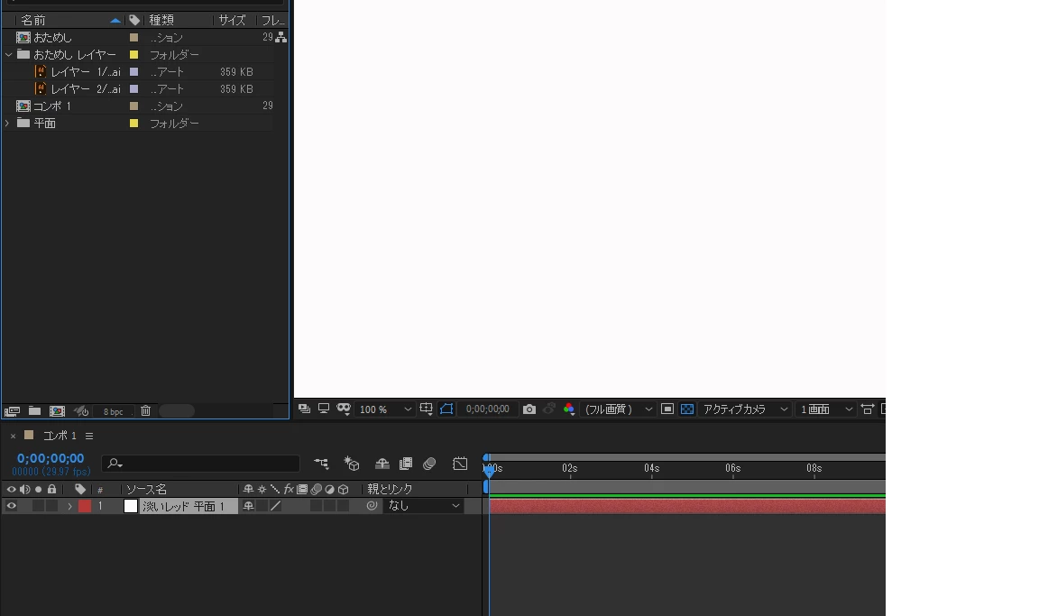This screenshot has height=616, width=1039.
Task: Open the (フル画質) resolution dropdown
Action: point(618,409)
